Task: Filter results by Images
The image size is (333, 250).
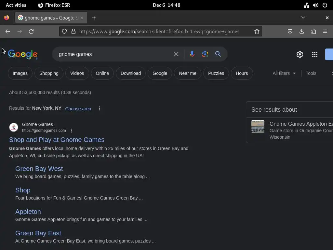Action: pos(20,73)
